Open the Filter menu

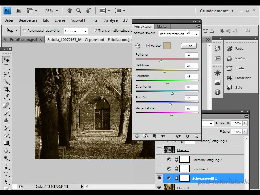click(95, 20)
